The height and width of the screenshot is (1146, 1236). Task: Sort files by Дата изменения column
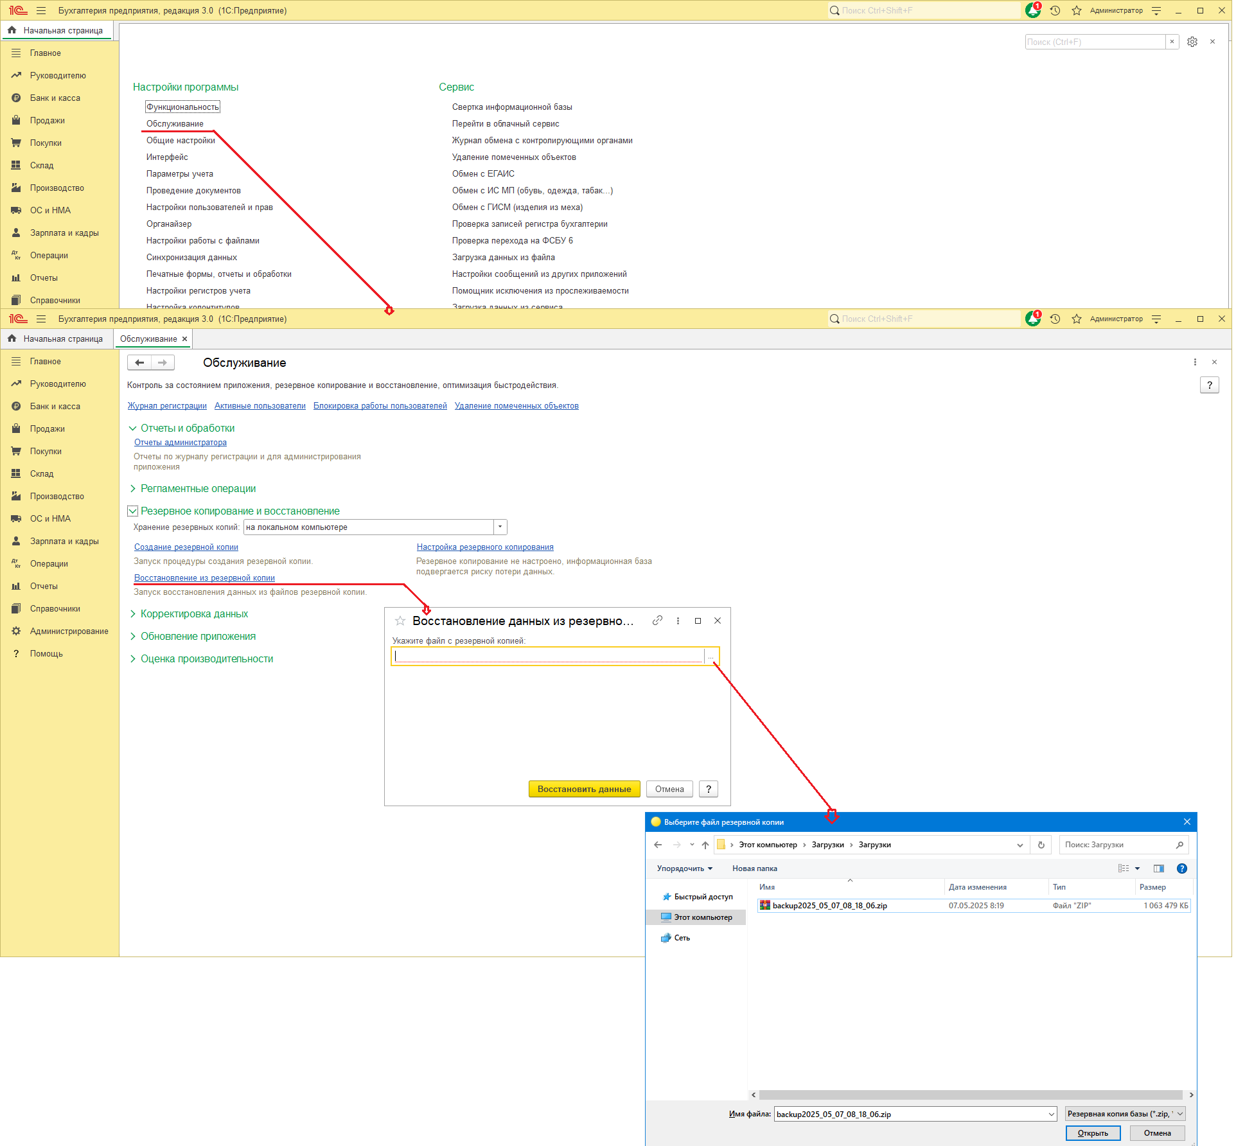click(977, 887)
